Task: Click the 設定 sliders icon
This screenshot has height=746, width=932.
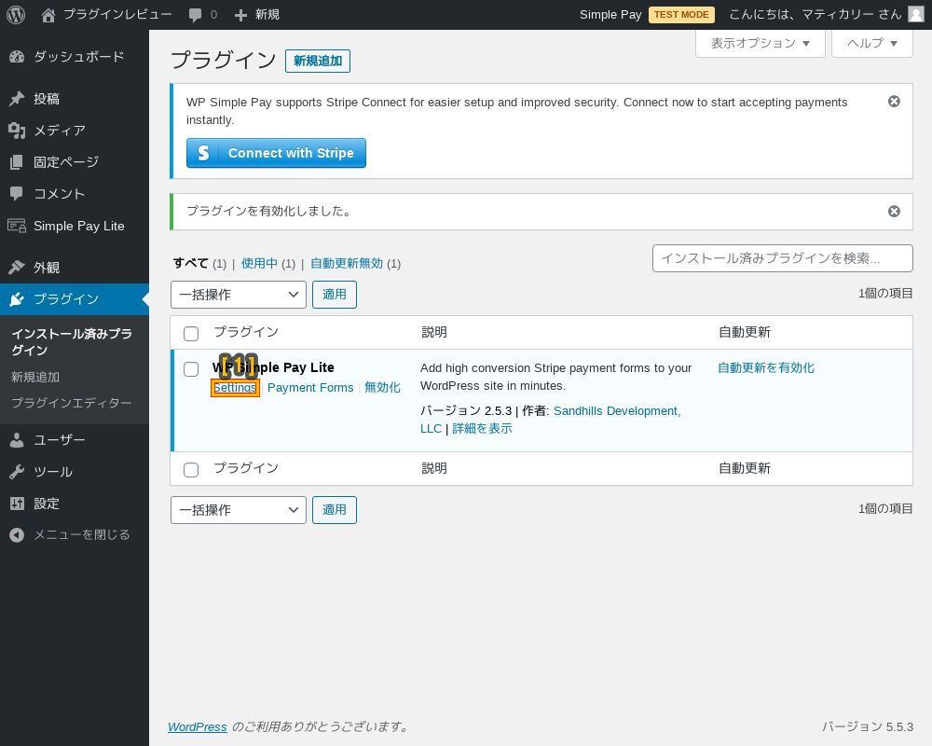Action: point(17,504)
